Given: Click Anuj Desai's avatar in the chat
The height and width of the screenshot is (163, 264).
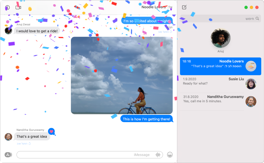Looking at the screenshot, I should coord(8,31).
